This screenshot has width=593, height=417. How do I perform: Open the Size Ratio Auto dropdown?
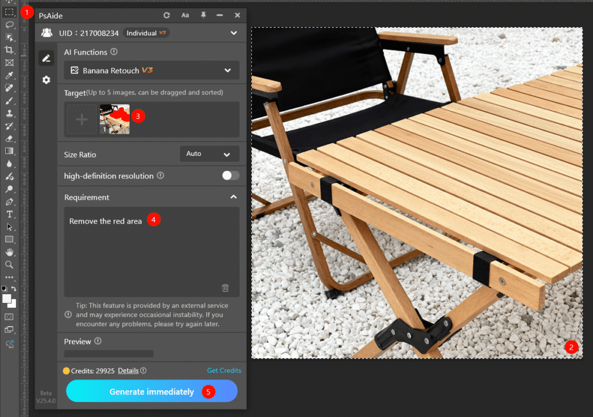coord(209,153)
